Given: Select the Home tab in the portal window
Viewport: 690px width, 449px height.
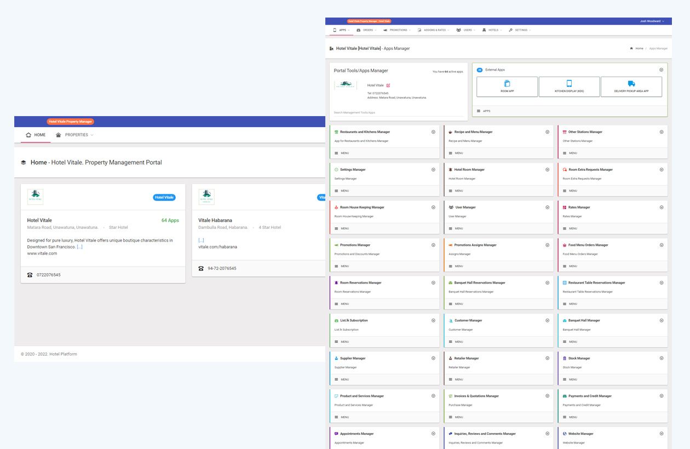Looking at the screenshot, I should [36, 135].
